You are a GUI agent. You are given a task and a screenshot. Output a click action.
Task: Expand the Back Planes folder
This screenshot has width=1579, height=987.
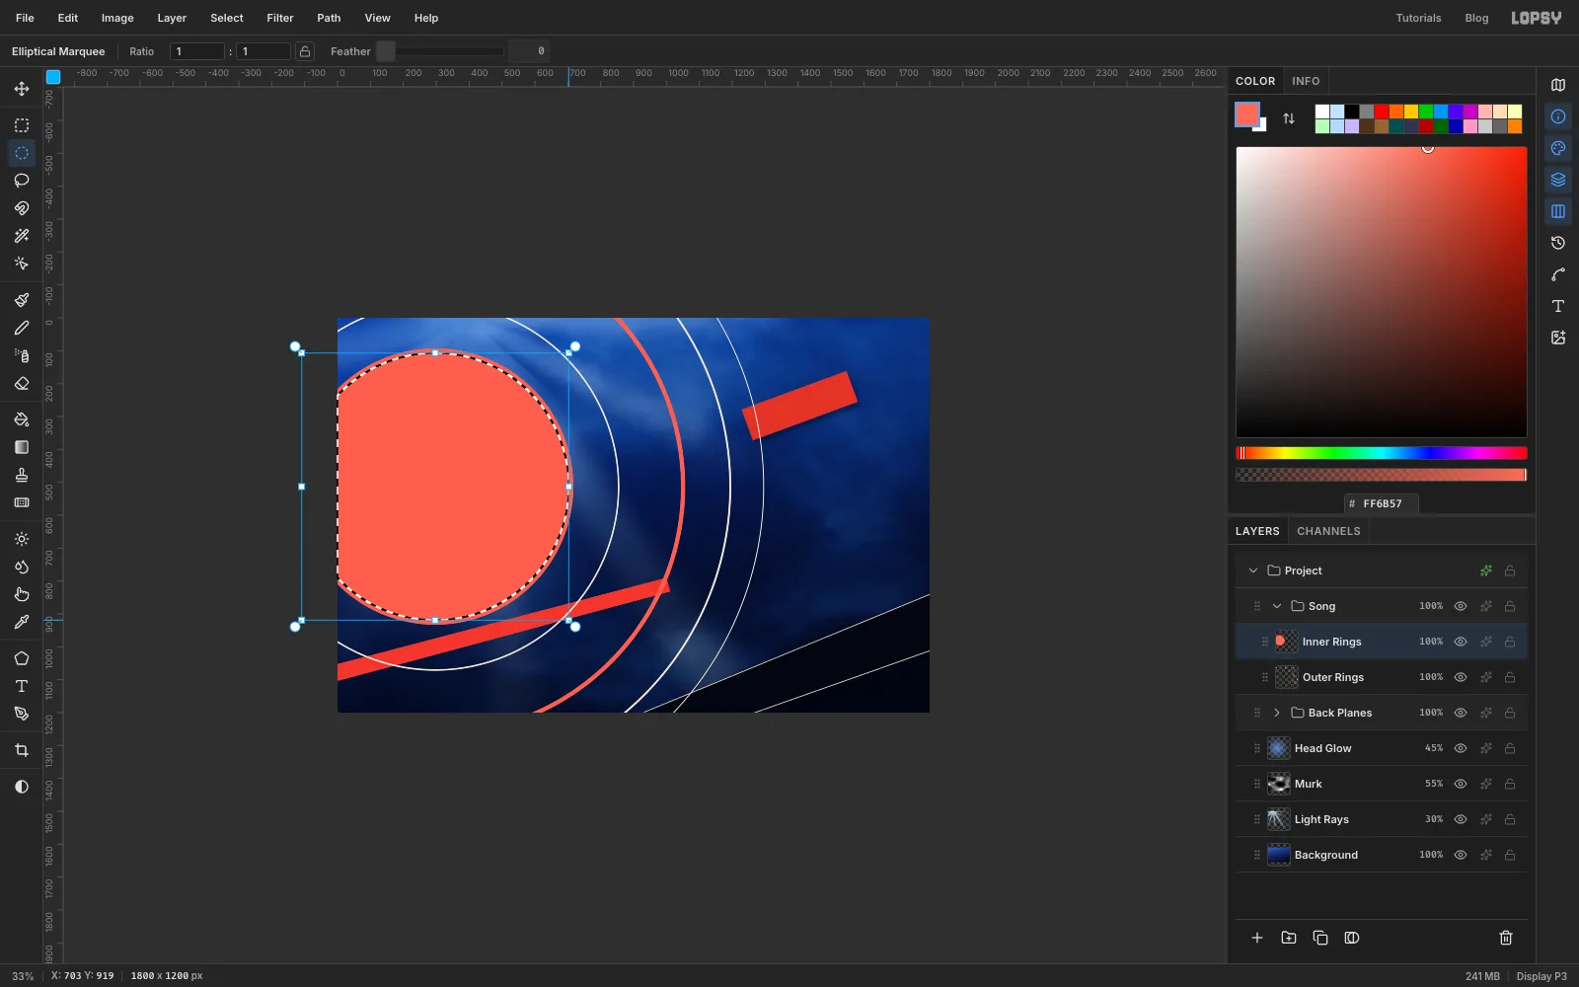1277,713
